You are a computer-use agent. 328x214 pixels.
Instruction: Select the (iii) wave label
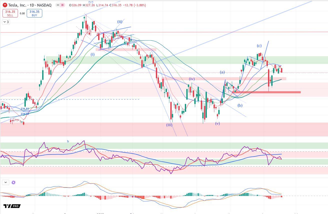[169, 125]
